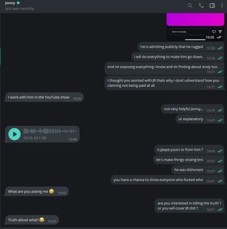The image size is (227, 229).
Task: Open Jonny's profile from chat header name
Action: click(10, 3)
